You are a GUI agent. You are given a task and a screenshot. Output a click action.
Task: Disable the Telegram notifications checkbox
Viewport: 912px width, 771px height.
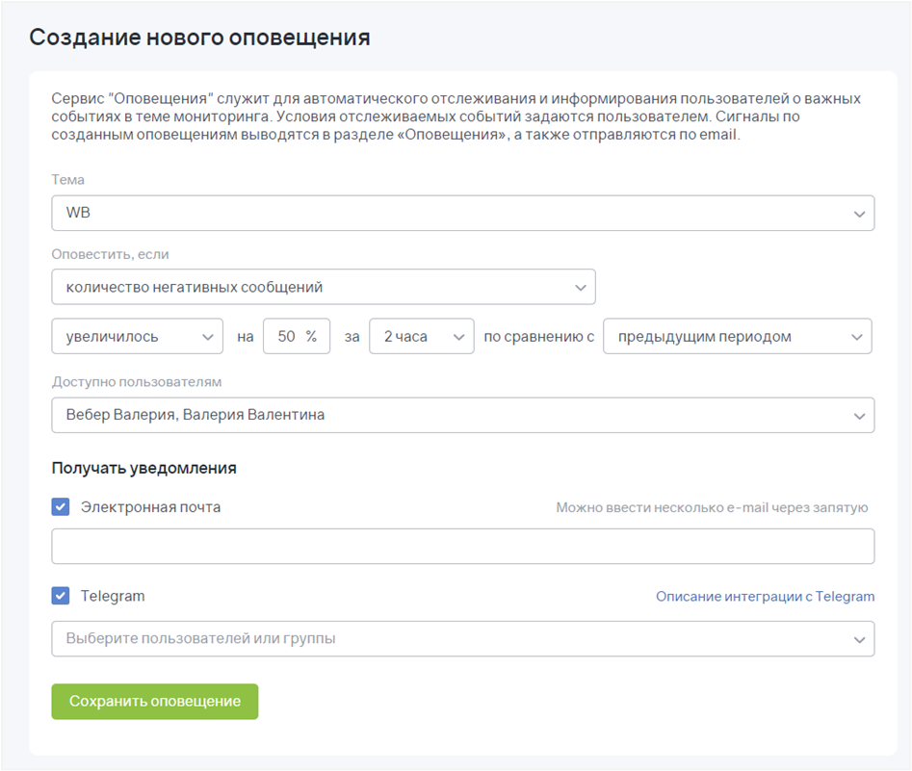61,596
